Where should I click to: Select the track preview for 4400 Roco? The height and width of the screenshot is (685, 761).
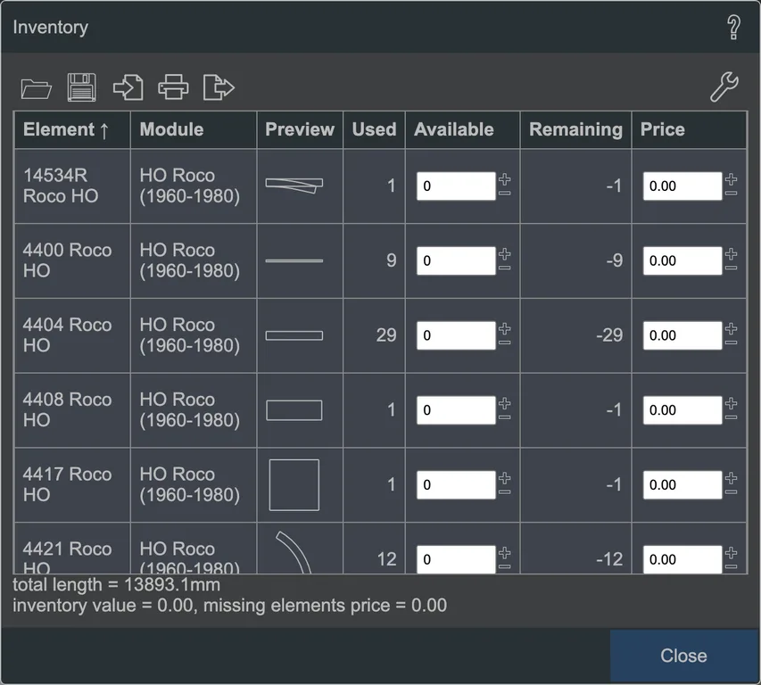(294, 260)
